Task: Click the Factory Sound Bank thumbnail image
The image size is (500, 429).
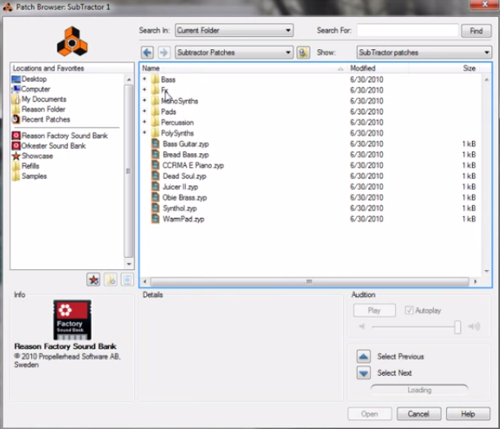Action: [x=72, y=320]
